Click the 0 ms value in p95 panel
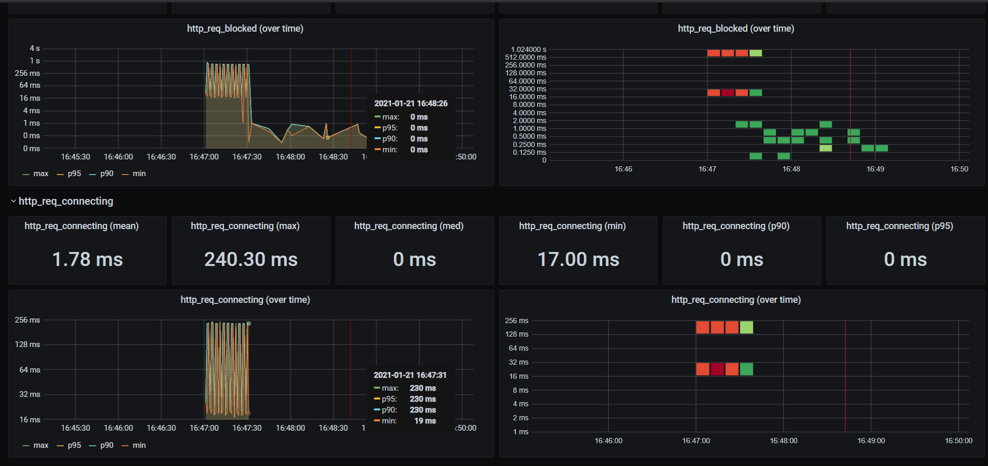 [x=905, y=259]
